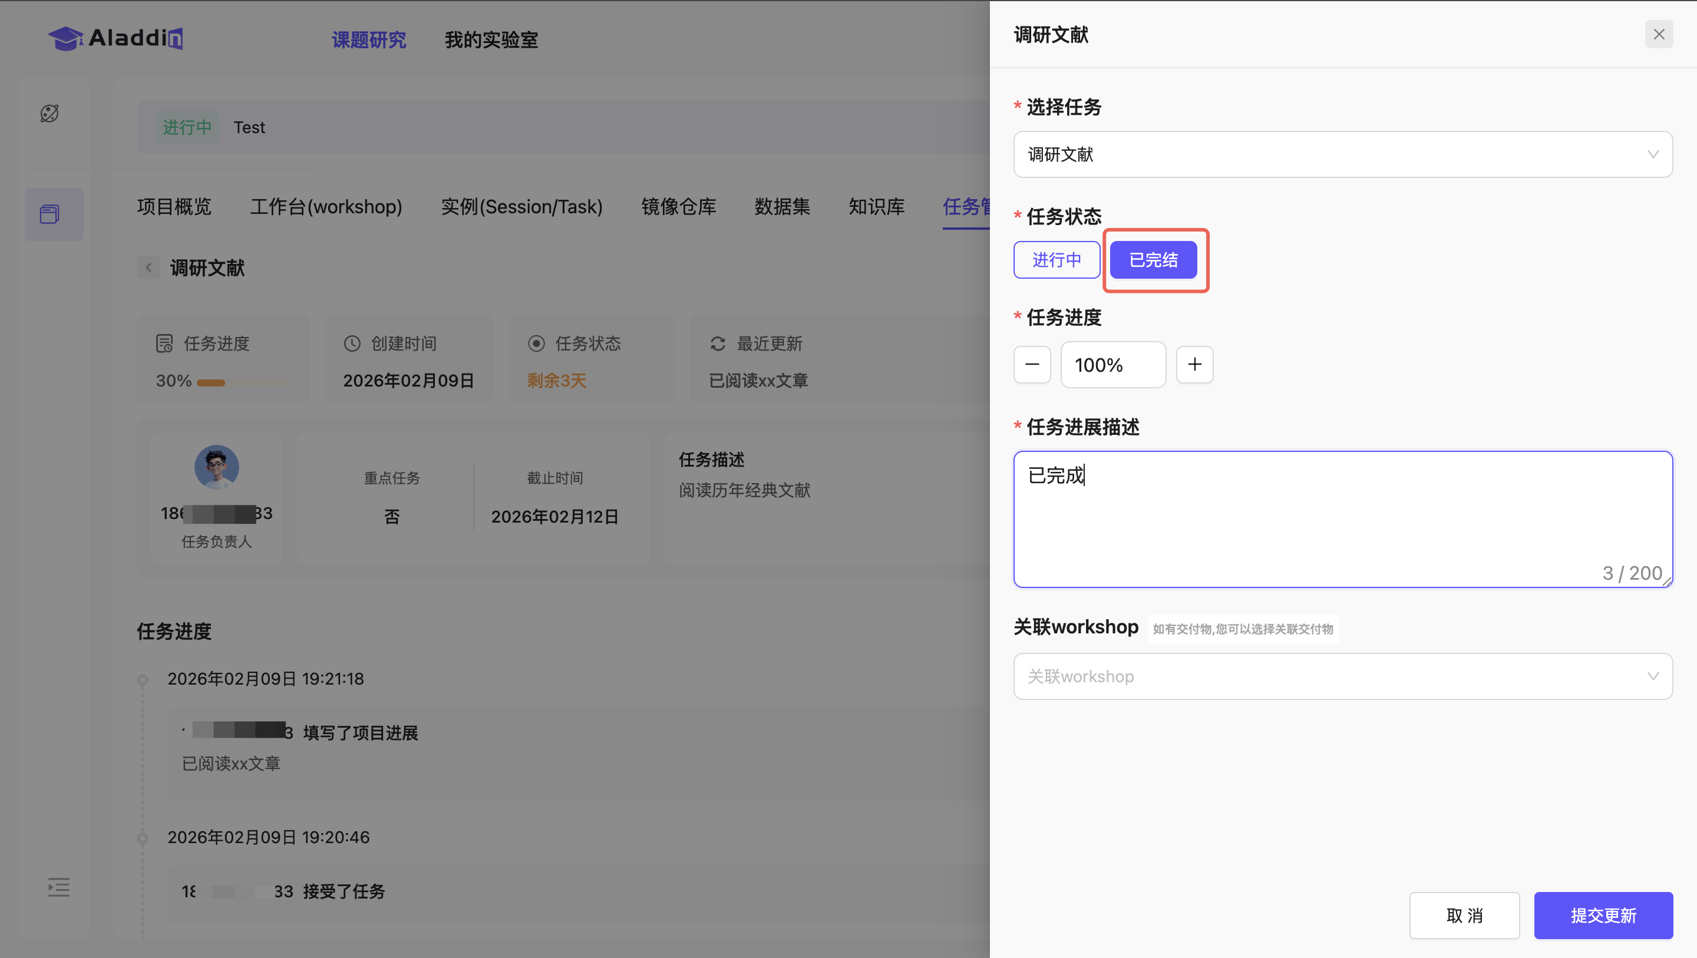The height and width of the screenshot is (958, 1697).
Task: Click the 100% progress input field
Action: click(x=1112, y=364)
